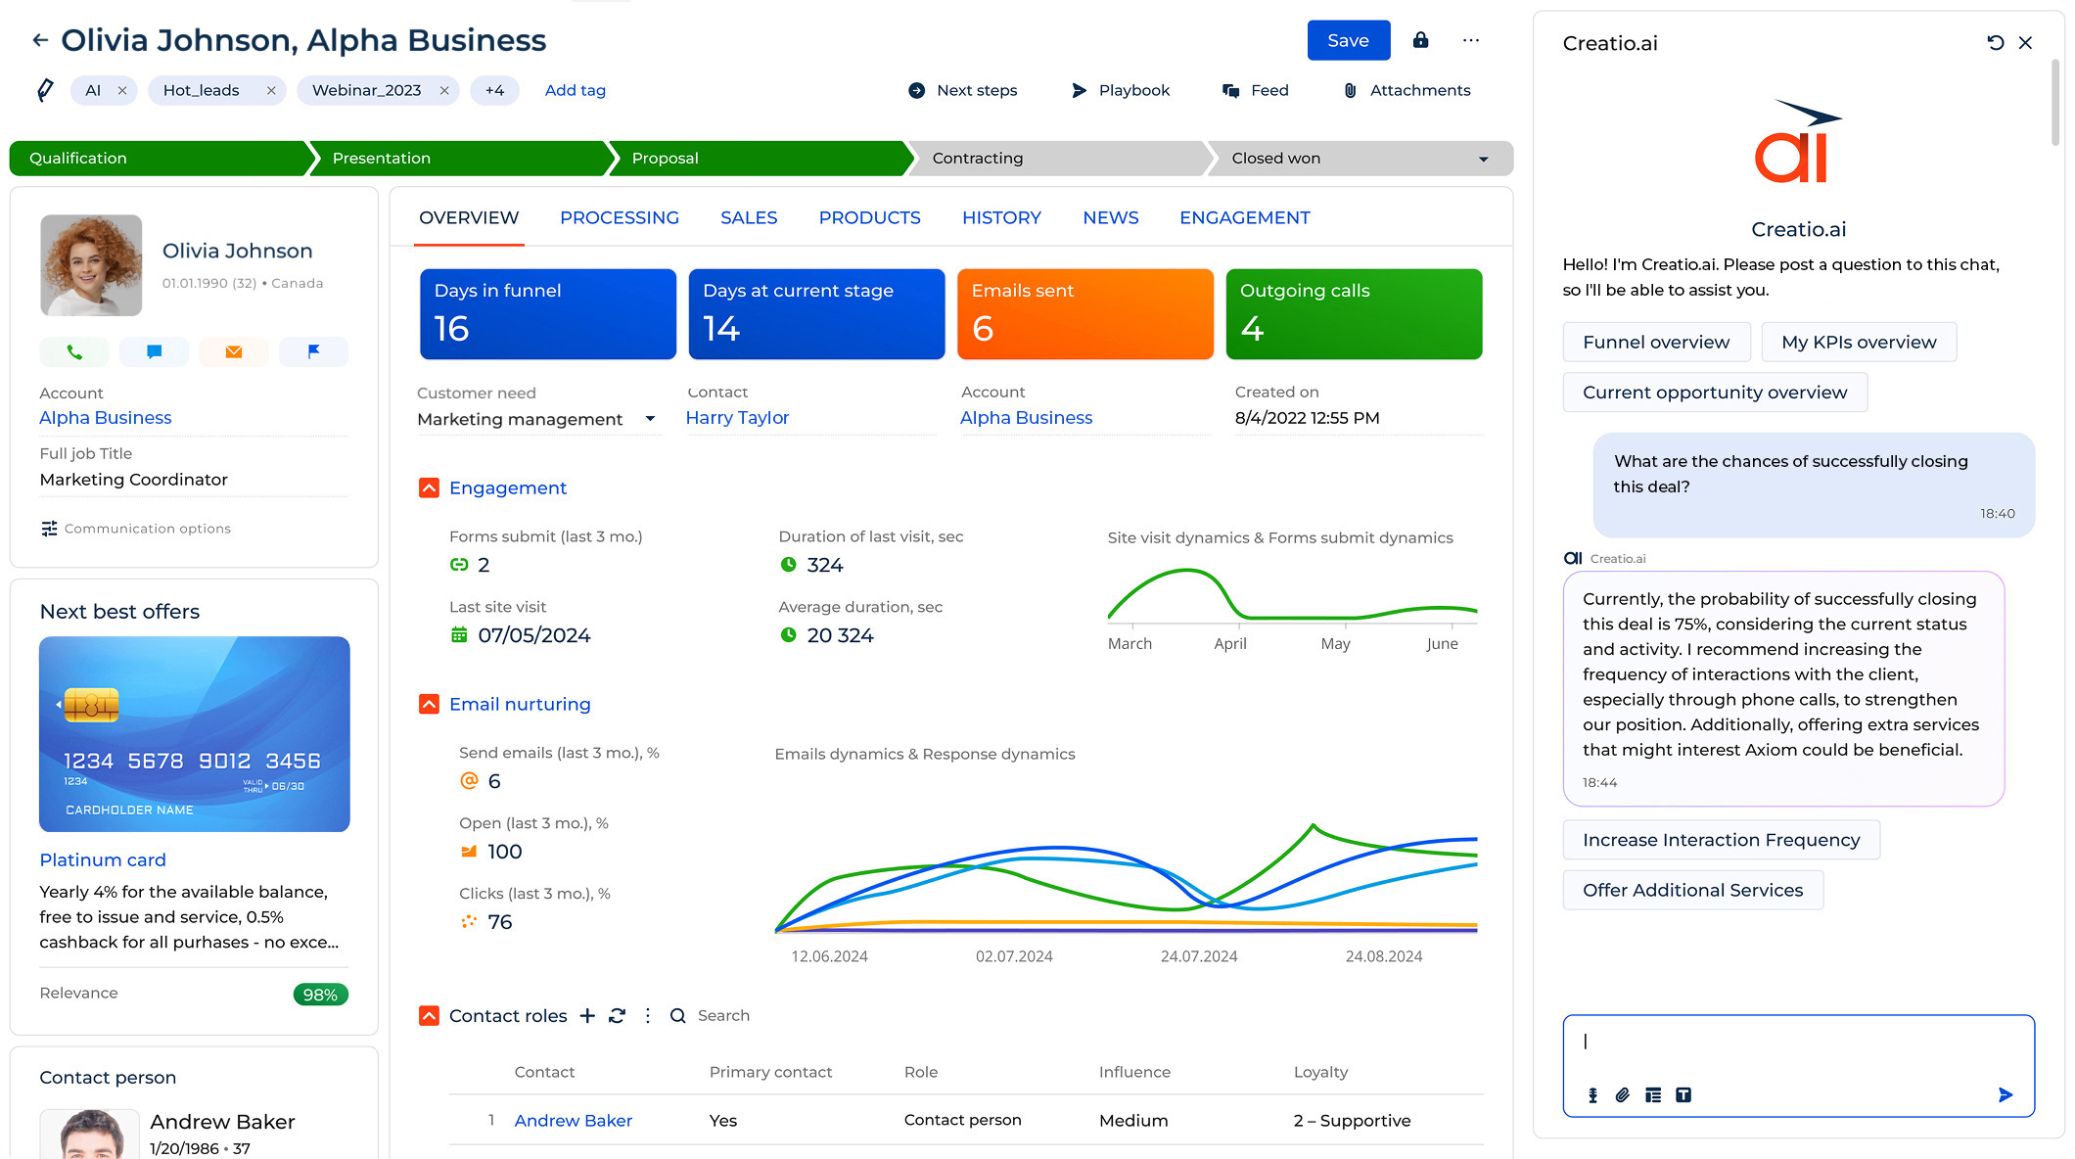The height and width of the screenshot is (1159, 2075).
Task: Open the History tab
Action: pos(1001,217)
